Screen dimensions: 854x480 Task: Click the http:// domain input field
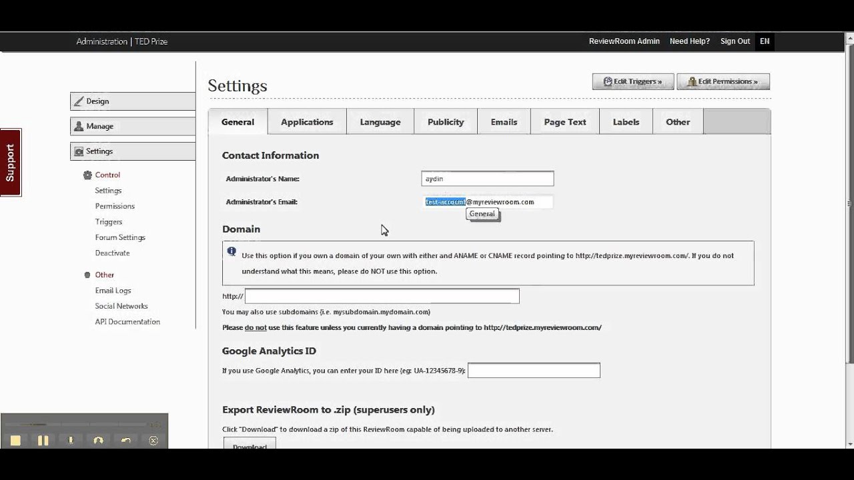click(382, 296)
